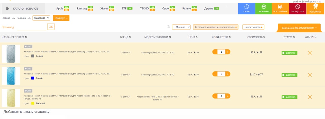Click the blue Синий color swatch

click(x=33, y=78)
